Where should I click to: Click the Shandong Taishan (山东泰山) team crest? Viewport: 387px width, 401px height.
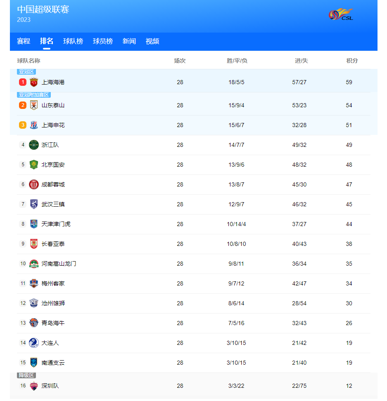34,105
